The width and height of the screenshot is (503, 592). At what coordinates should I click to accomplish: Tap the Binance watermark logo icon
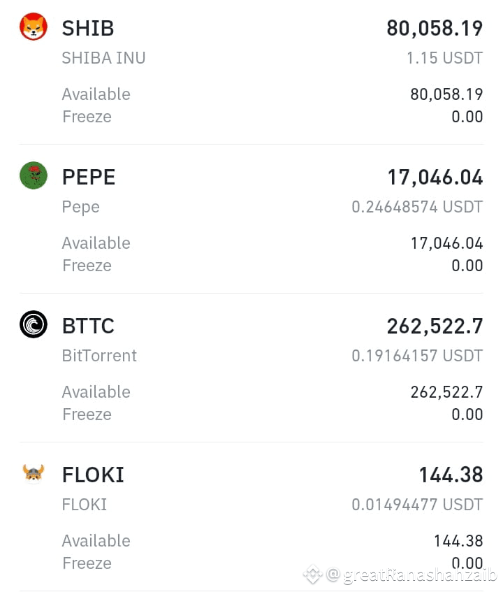click(313, 575)
